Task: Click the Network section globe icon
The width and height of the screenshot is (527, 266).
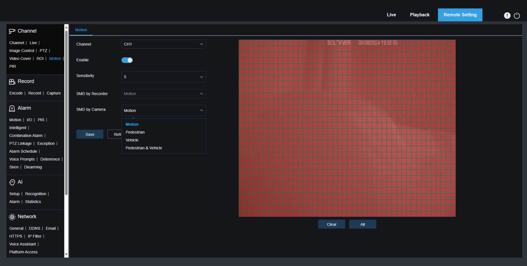Action: tap(12, 217)
